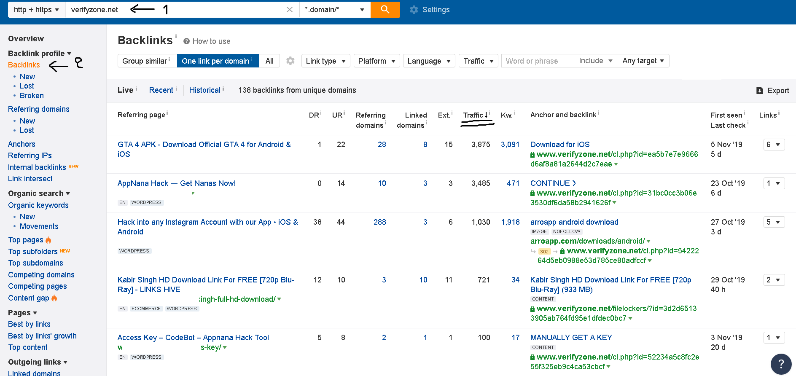This screenshot has height=376, width=796.
Task: Collapse the Outgoing links section
Action: pyautogui.click(x=38, y=362)
